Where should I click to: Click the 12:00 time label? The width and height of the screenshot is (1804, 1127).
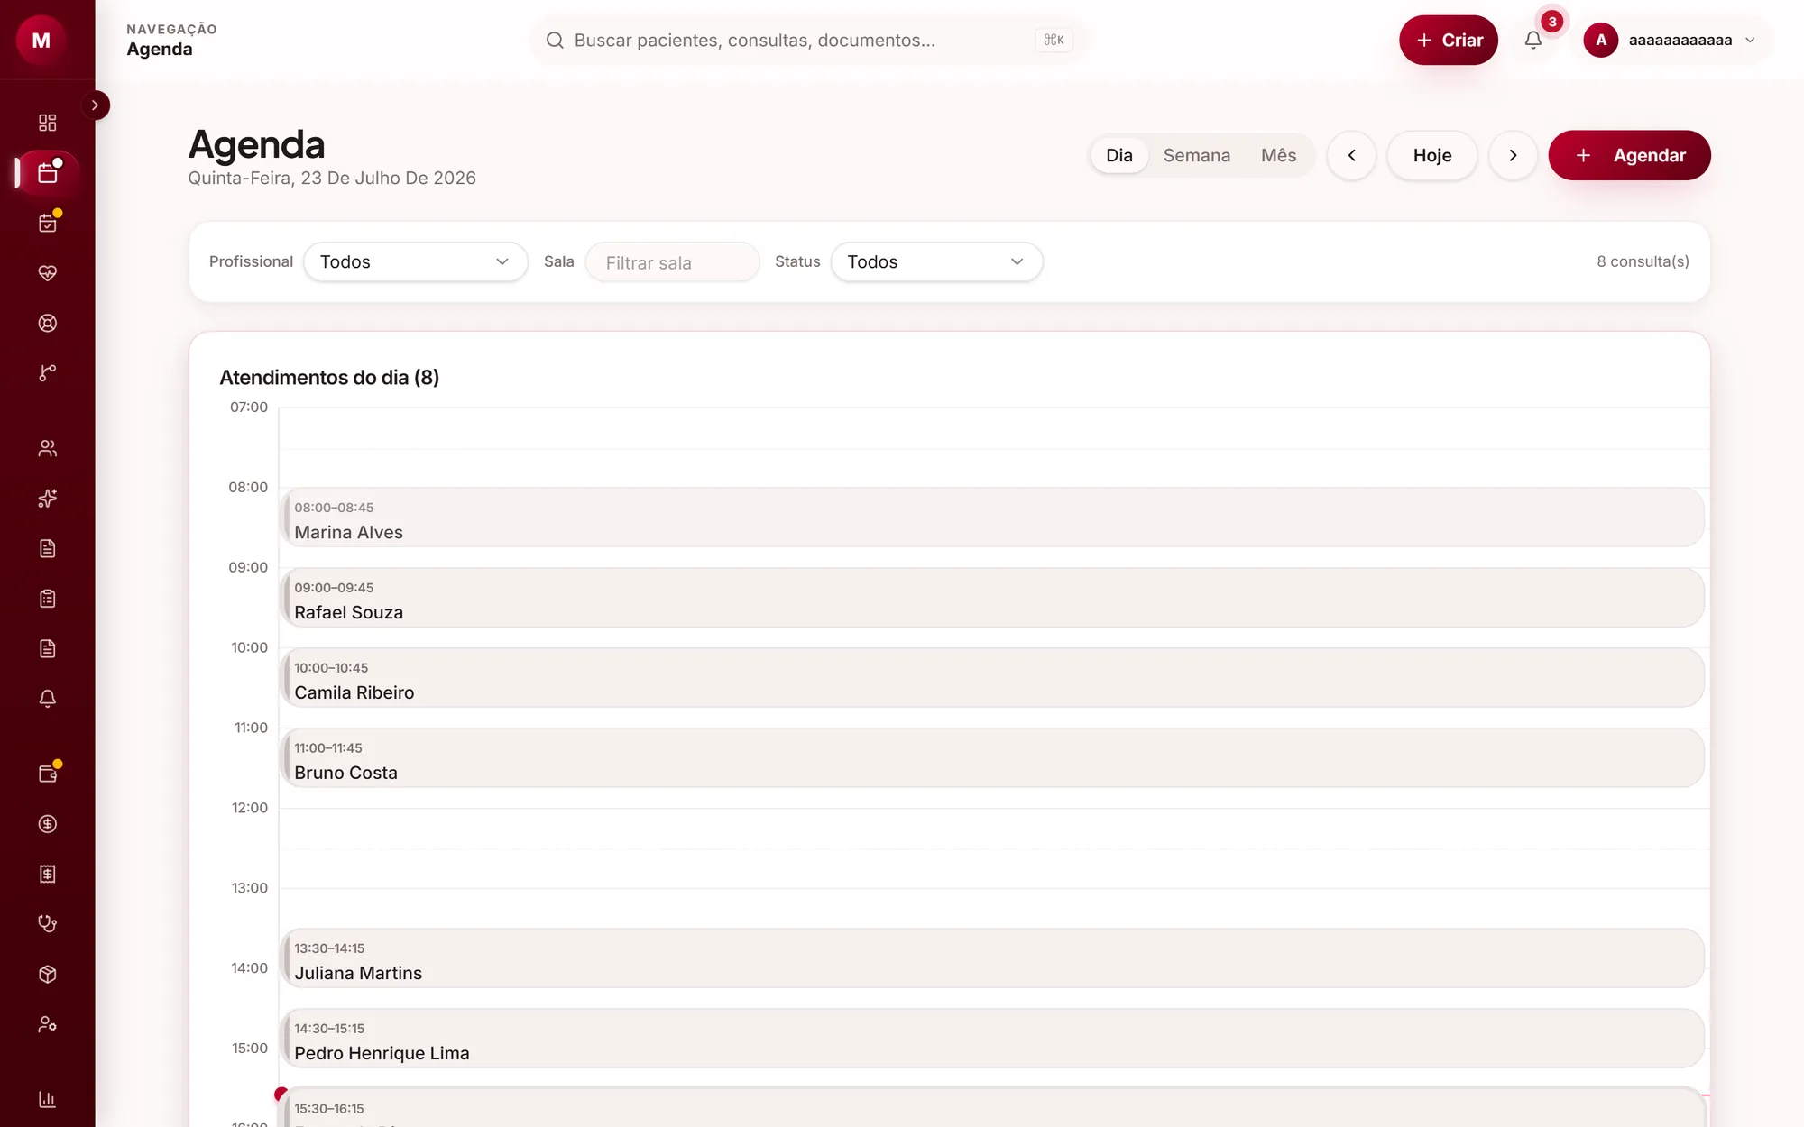coord(250,808)
